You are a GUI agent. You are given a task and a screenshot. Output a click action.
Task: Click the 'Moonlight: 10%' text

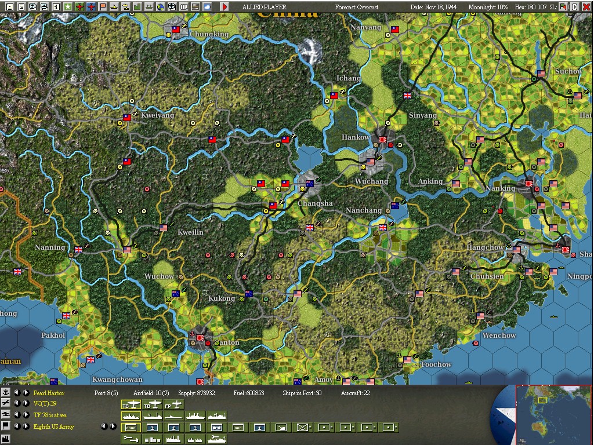[488, 7]
